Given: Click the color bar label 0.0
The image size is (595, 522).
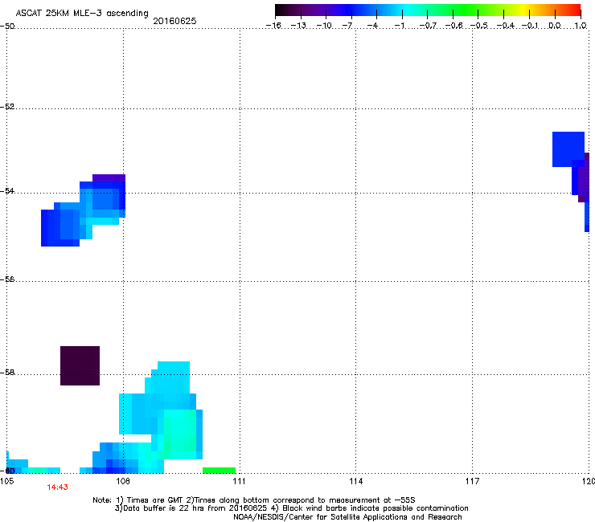Looking at the screenshot, I should click(x=555, y=26).
